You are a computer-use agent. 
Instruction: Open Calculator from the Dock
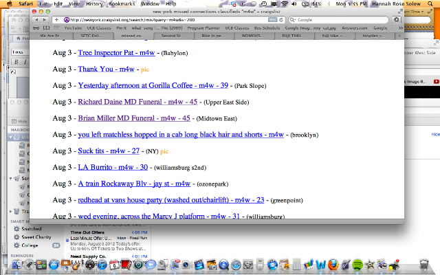click(x=296, y=265)
